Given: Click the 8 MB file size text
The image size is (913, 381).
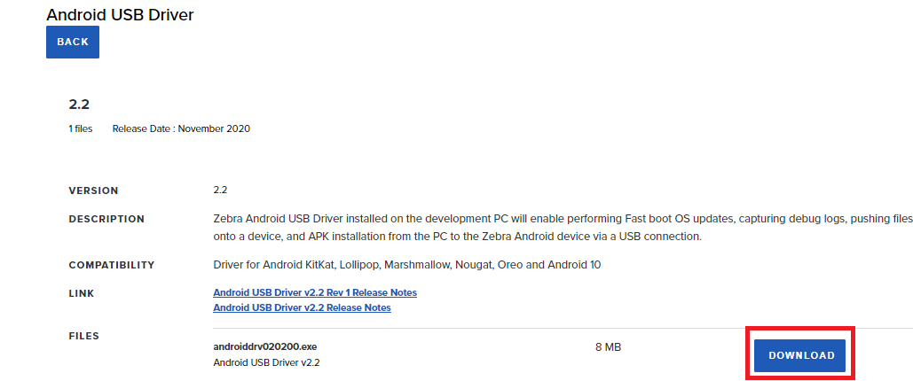Looking at the screenshot, I should [608, 346].
